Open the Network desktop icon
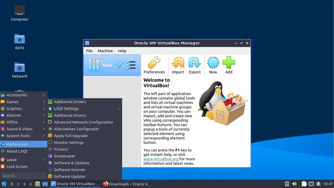Image resolution: width=334 pixels, height=188 pixels. [x=20, y=70]
